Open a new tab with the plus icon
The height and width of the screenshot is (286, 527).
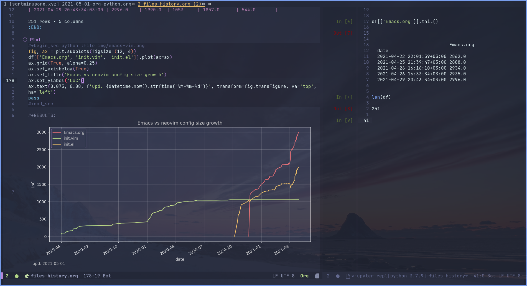coord(210,4)
